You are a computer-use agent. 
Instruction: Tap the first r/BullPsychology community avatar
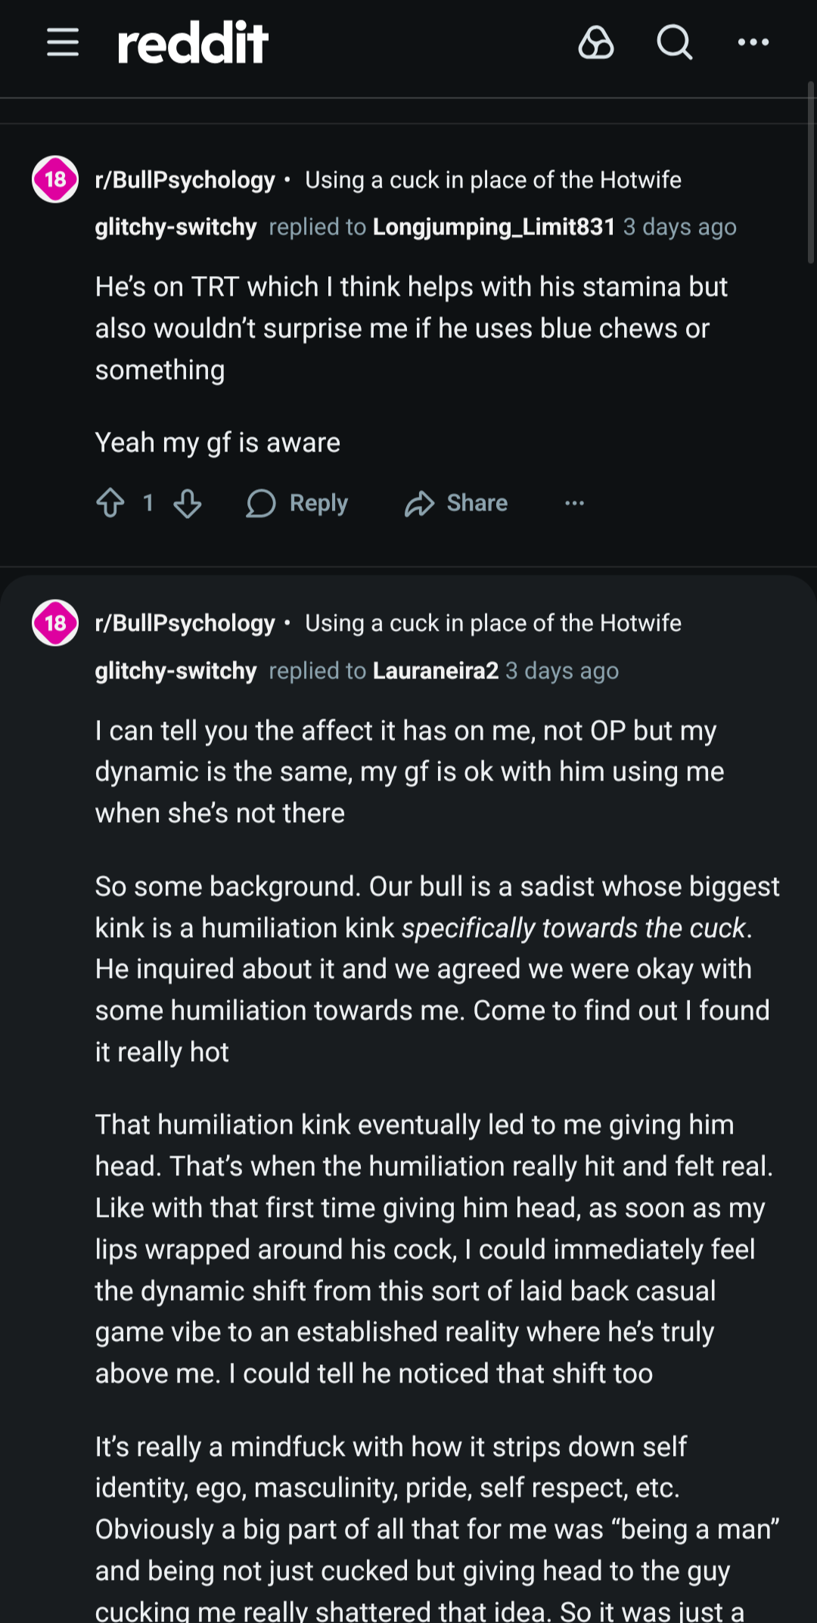(x=55, y=179)
